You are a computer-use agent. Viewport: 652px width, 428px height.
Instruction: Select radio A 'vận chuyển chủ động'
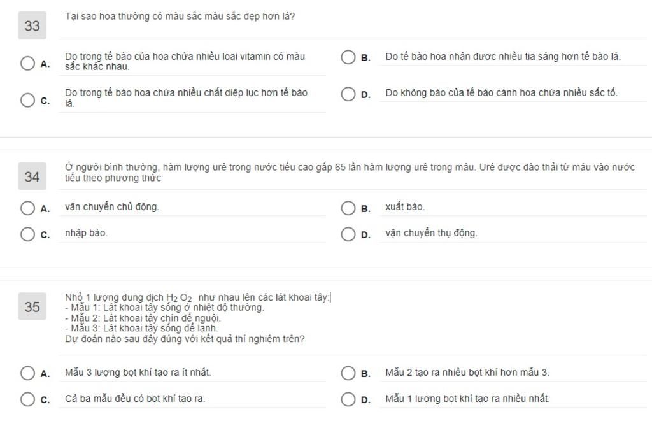28,208
